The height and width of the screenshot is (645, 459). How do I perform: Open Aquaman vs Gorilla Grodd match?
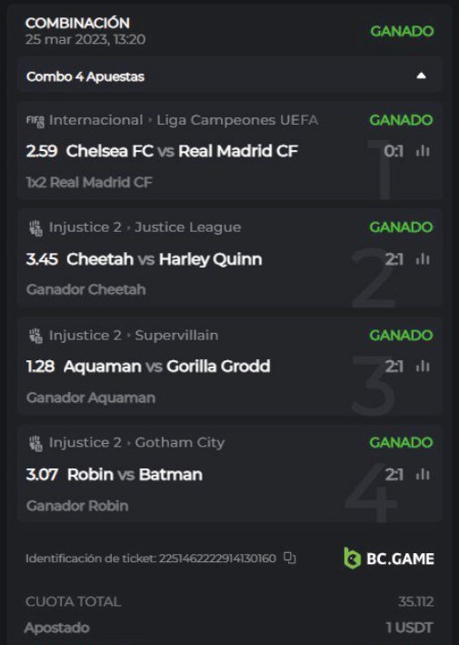pyautogui.click(x=167, y=366)
